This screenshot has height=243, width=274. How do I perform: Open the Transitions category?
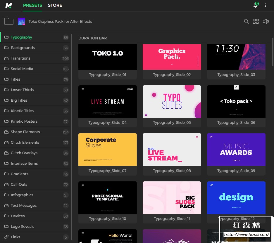[35, 58]
